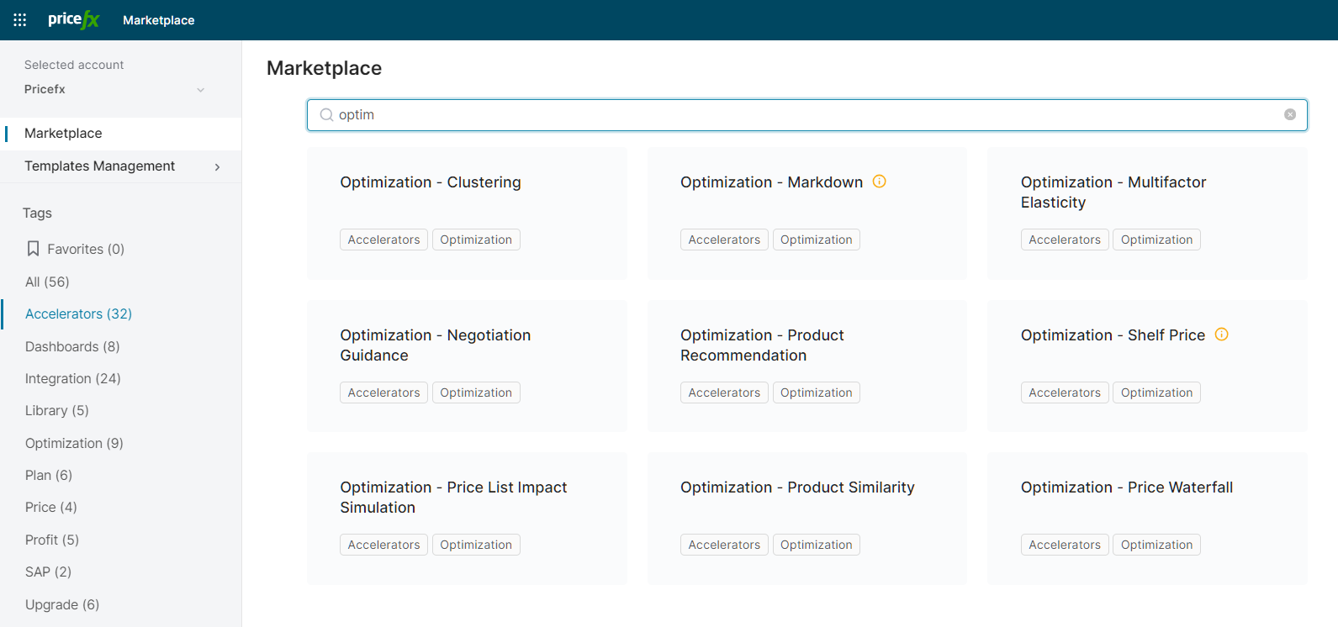Expand the Pricefx account dropdown

click(200, 90)
